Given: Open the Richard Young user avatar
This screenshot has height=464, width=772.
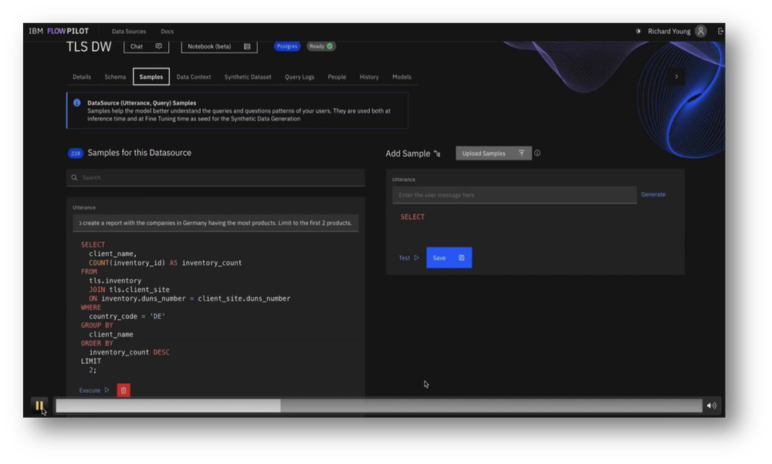Looking at the screenshot, I should (x=701, y=31).
